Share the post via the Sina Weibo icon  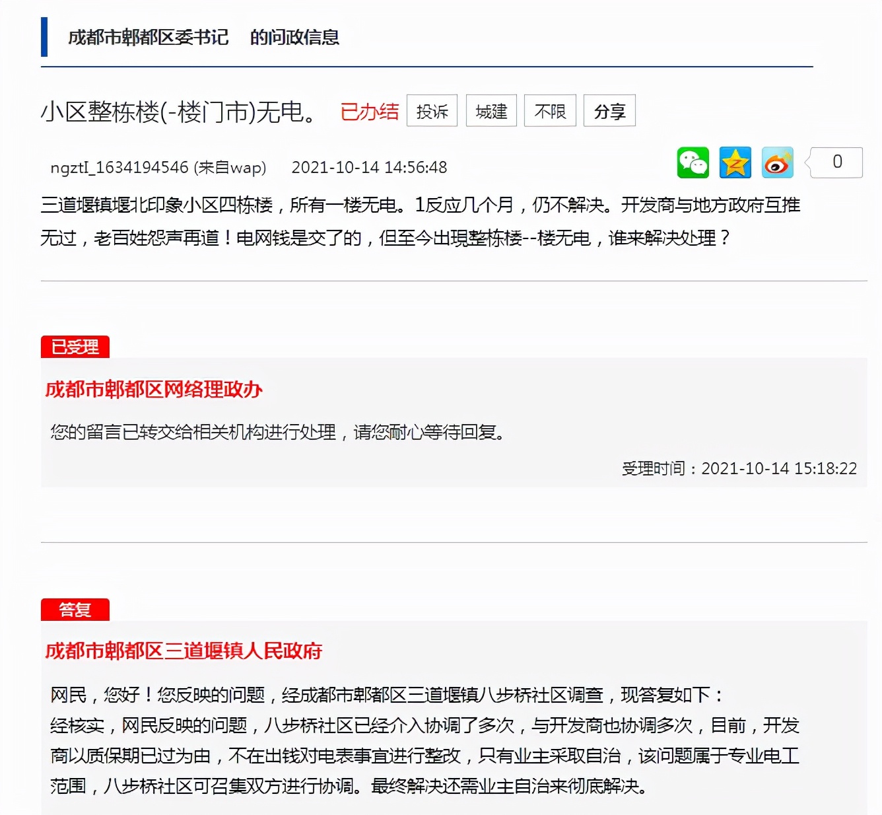pyautogui.click(x=777, y=162)
